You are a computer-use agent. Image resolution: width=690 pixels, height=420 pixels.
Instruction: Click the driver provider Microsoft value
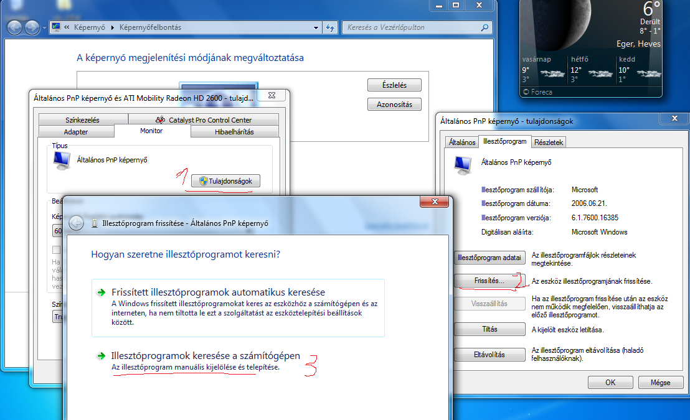[x=584, y=190]
